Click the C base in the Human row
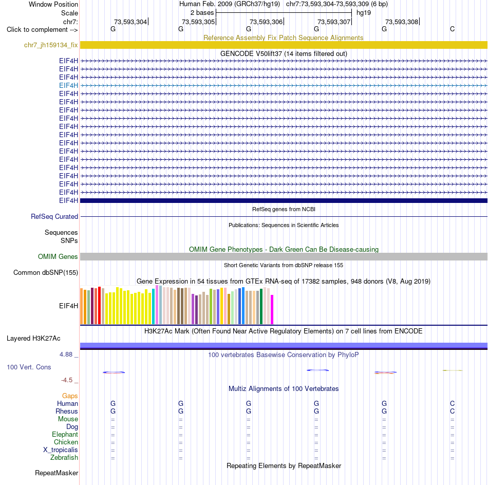 point(452,403)
